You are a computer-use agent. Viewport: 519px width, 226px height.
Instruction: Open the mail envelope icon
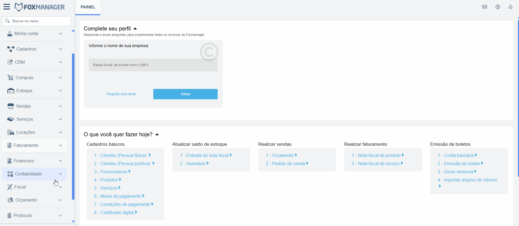coord(485,7)
